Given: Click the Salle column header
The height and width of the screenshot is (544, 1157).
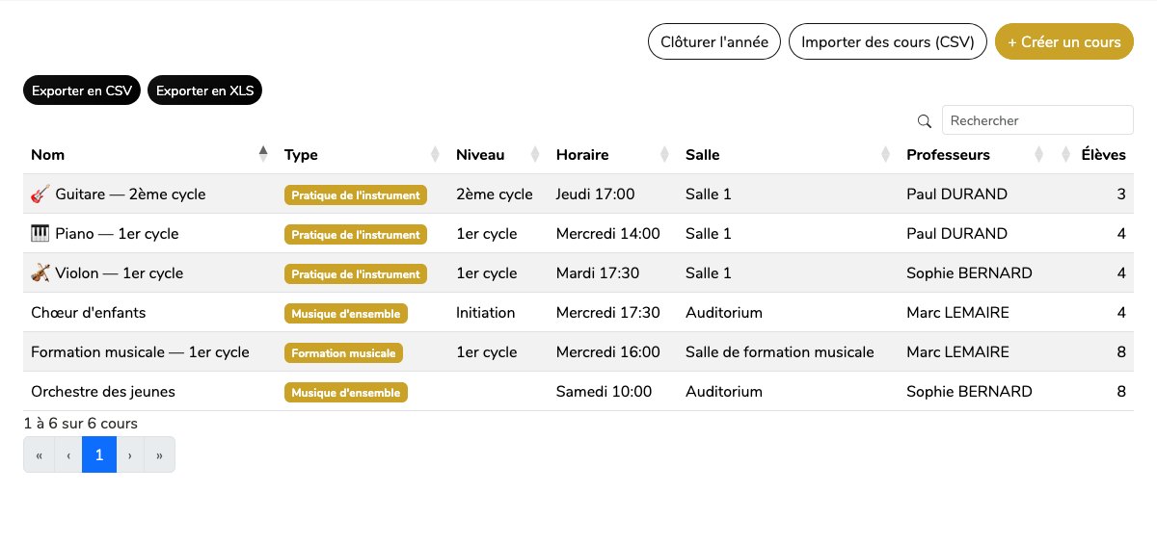Looking at the screenshot, I should coord(788,154).
